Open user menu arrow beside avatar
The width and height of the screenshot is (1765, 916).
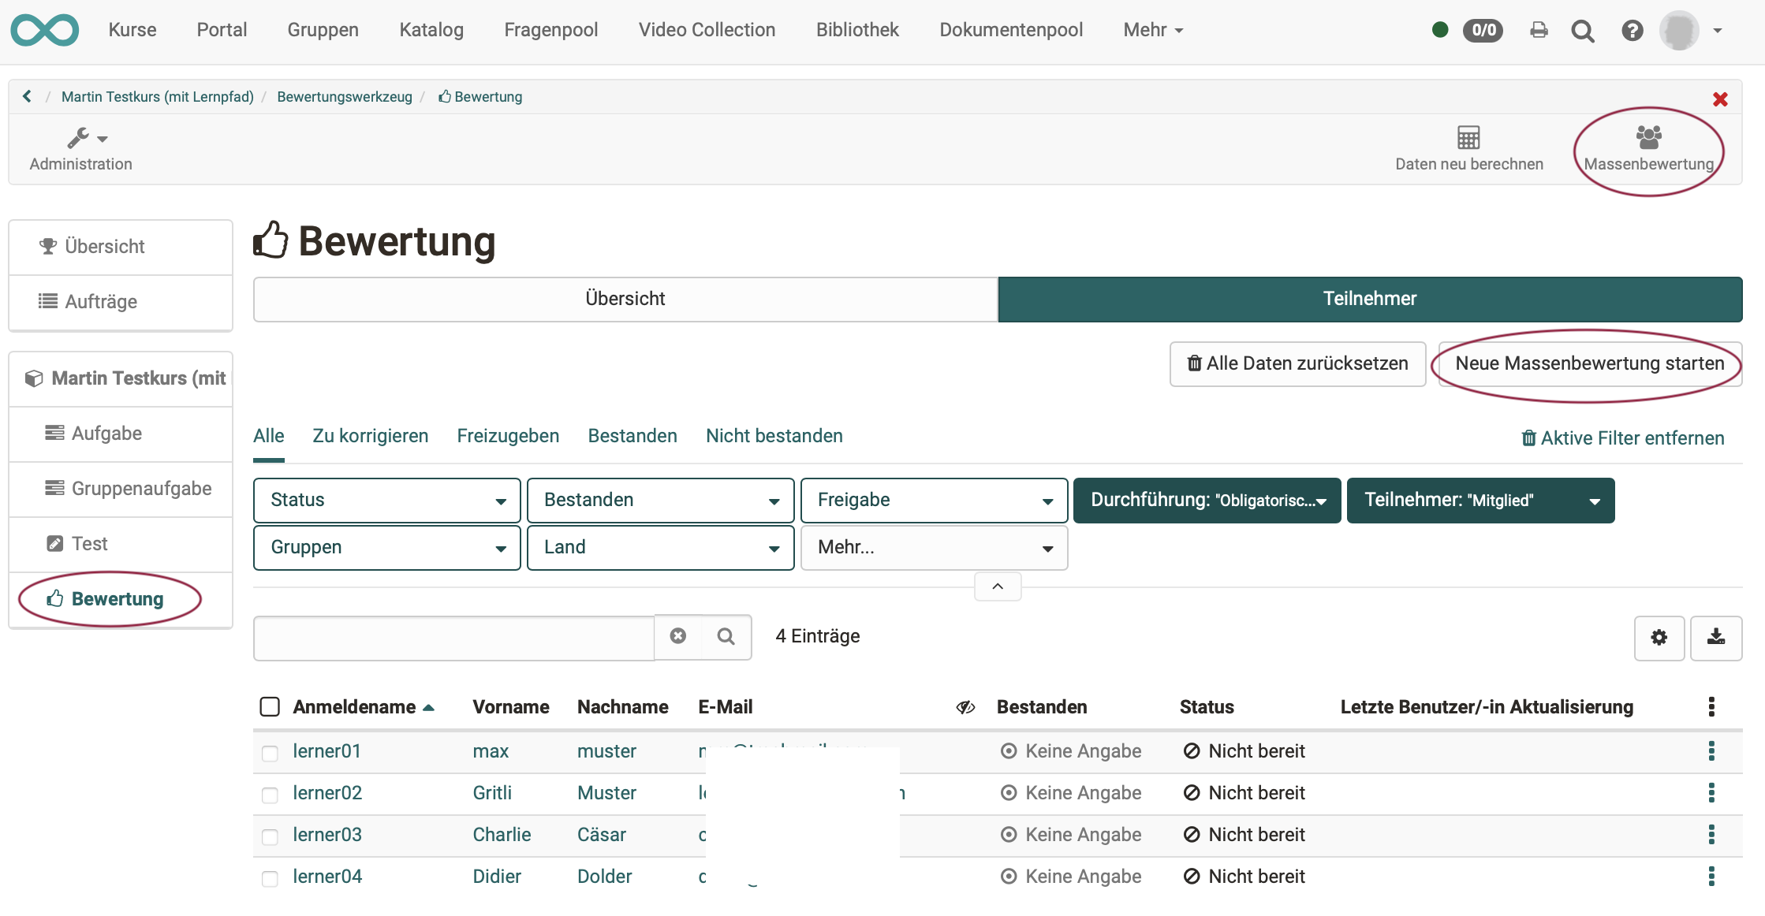pyautogui.click(x=1717, y=31)
